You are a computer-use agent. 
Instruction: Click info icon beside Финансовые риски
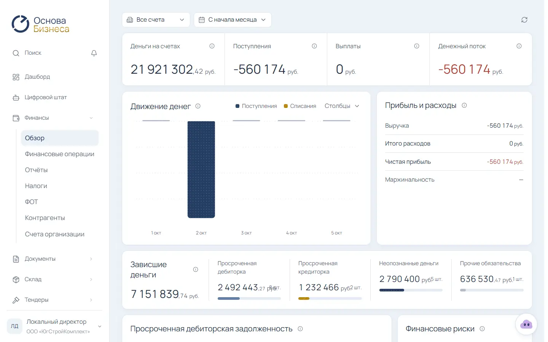[482, 329]
